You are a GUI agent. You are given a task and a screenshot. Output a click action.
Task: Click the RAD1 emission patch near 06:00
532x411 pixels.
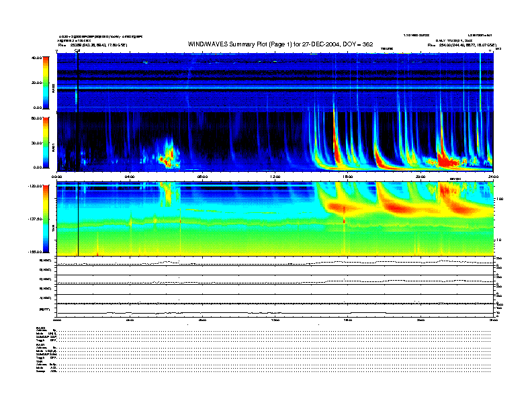(167, 154)
